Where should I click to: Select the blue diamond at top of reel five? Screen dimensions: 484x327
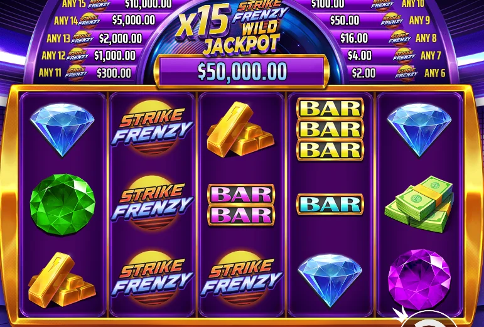419,130
